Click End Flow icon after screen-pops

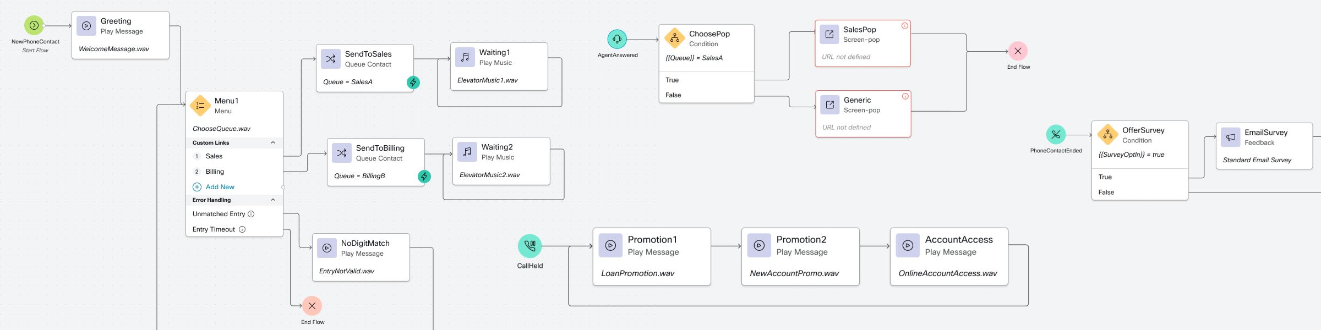pos(1018,51)
